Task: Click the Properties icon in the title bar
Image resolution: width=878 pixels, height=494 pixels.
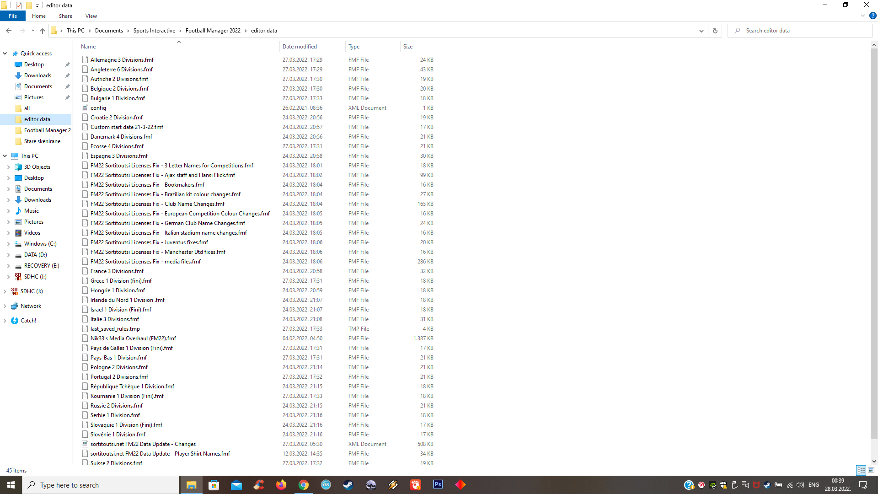Action: 19,5
